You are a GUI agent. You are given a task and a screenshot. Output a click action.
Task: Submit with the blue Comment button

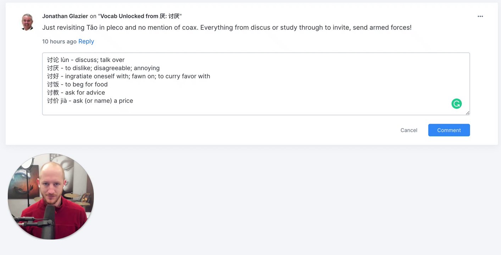click(449, 130)
